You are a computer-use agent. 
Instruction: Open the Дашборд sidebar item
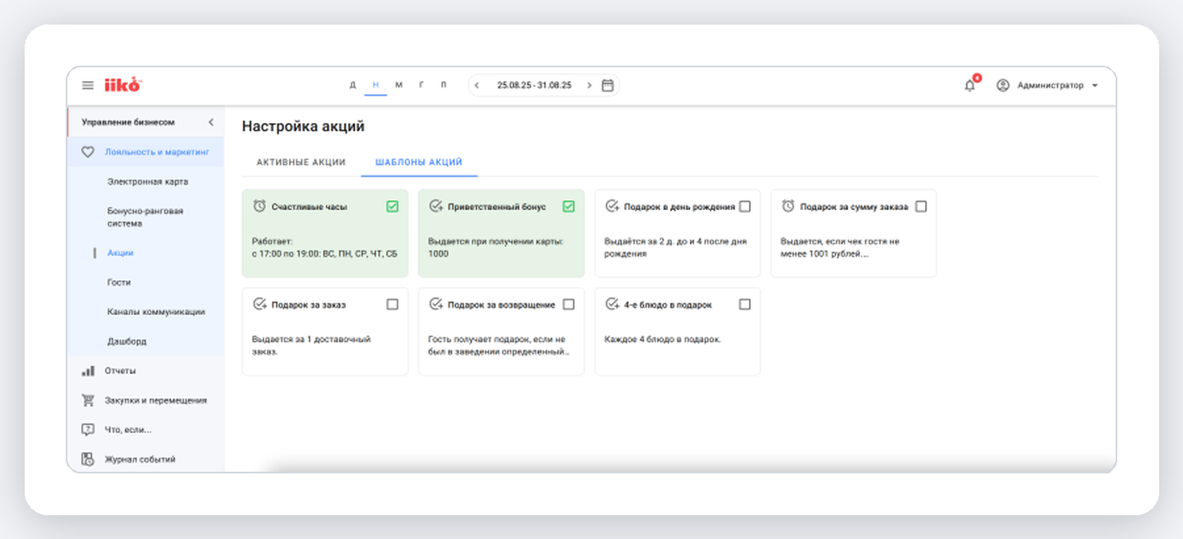tap(127, 341)
